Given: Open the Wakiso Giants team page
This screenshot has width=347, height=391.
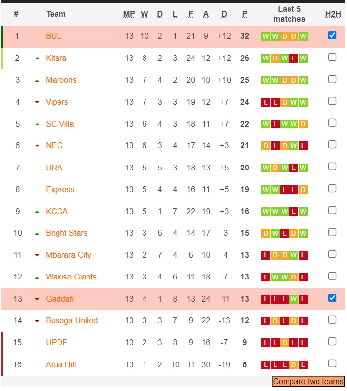Looking at the screenshot, I should click(71, 277).
